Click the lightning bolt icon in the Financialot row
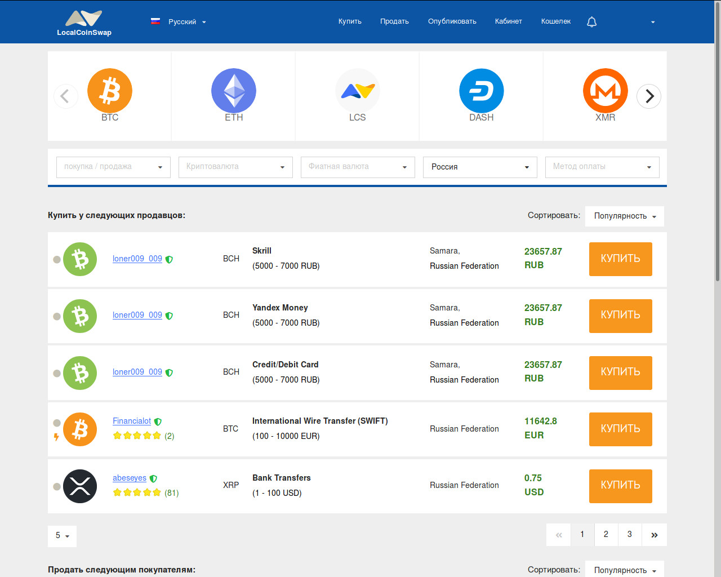 tap(56, 437)
